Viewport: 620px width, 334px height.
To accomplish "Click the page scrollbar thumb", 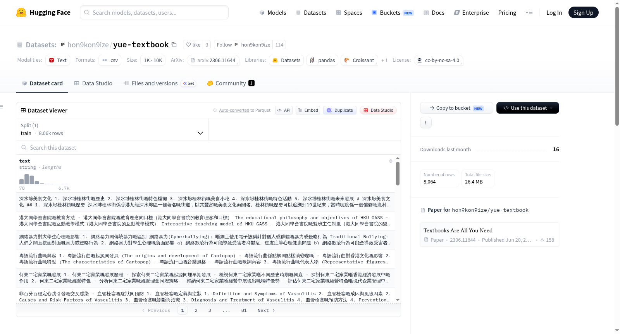I will tap(617, 66).
